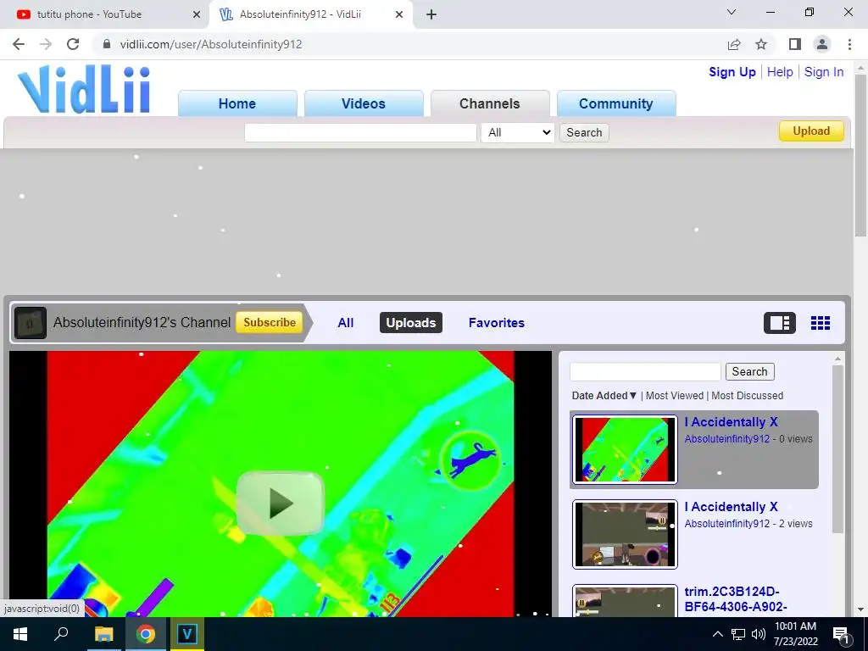Subscribe to Absoluteinfinity912's channel
The image size is (868, 651).
[270, 323]
